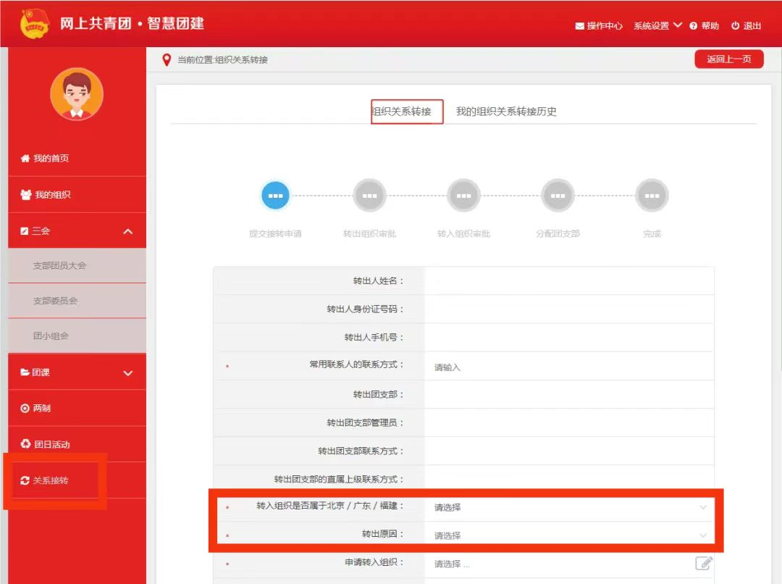Open 转入组织是否属于北京/广东/福建 dropdown

point(568,507)
